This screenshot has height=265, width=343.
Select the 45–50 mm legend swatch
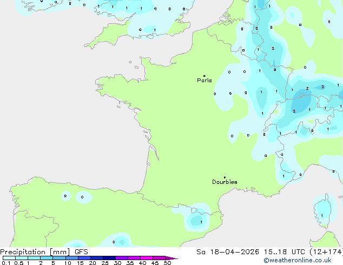[159, 258]
